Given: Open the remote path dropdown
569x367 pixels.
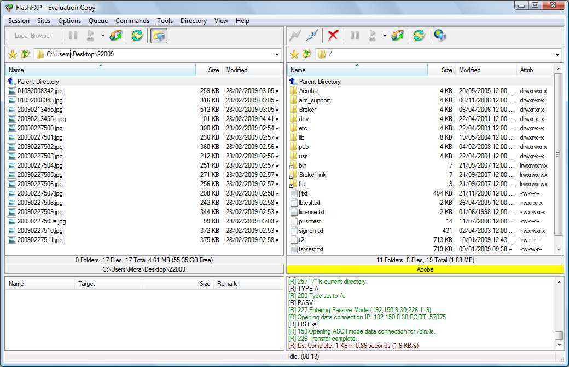Looking at the screenshot, I should 557,54.
